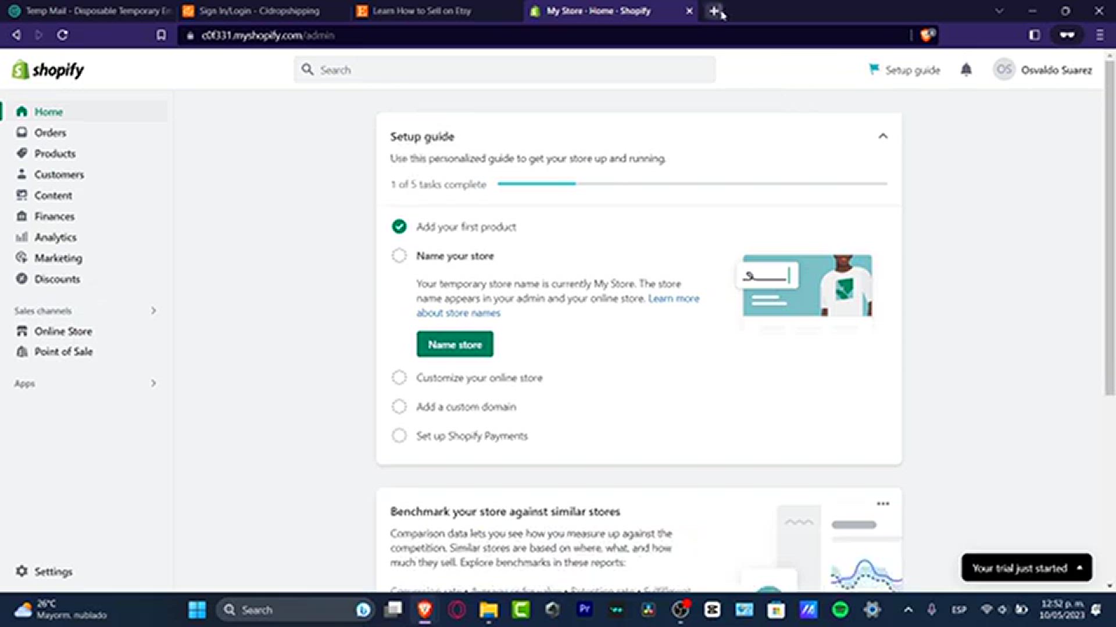Click Set up Shopify Payments text

coord(472,435)
